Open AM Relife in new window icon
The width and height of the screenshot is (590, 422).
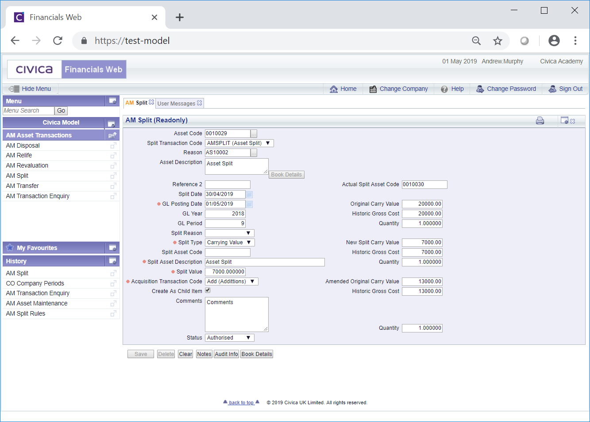click(x=113, y=156)
